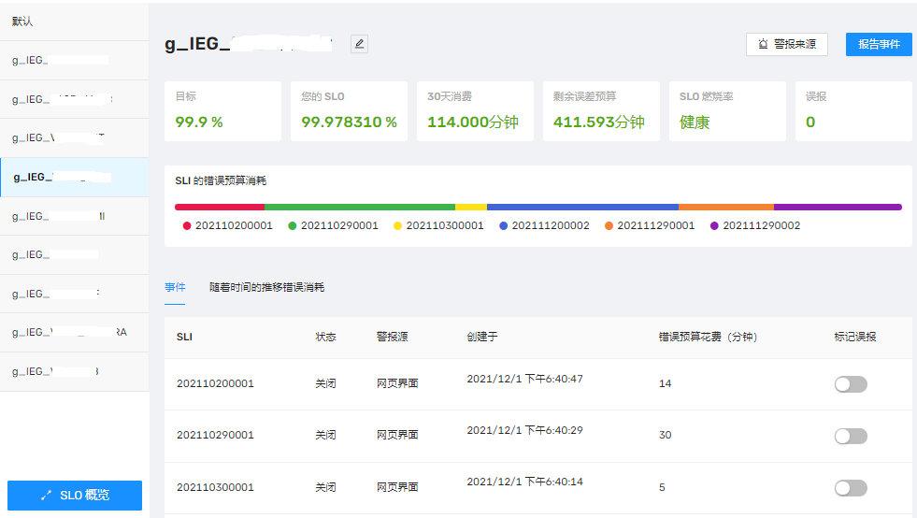This screenshot has width=917, height=518.
Task: Click the orange legend dot for 202111290001
Action: point(609,226)
